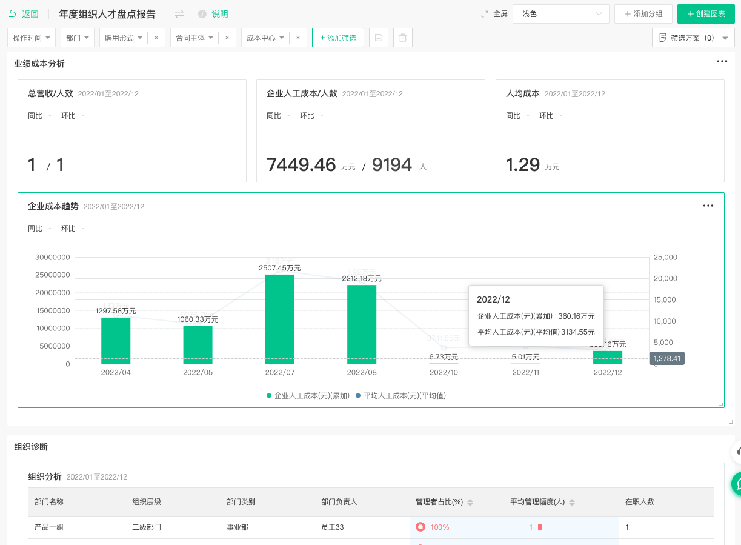Click the 员工33 cell
Image resolution: width=741 pixels, height=545 pixels.
333,527
